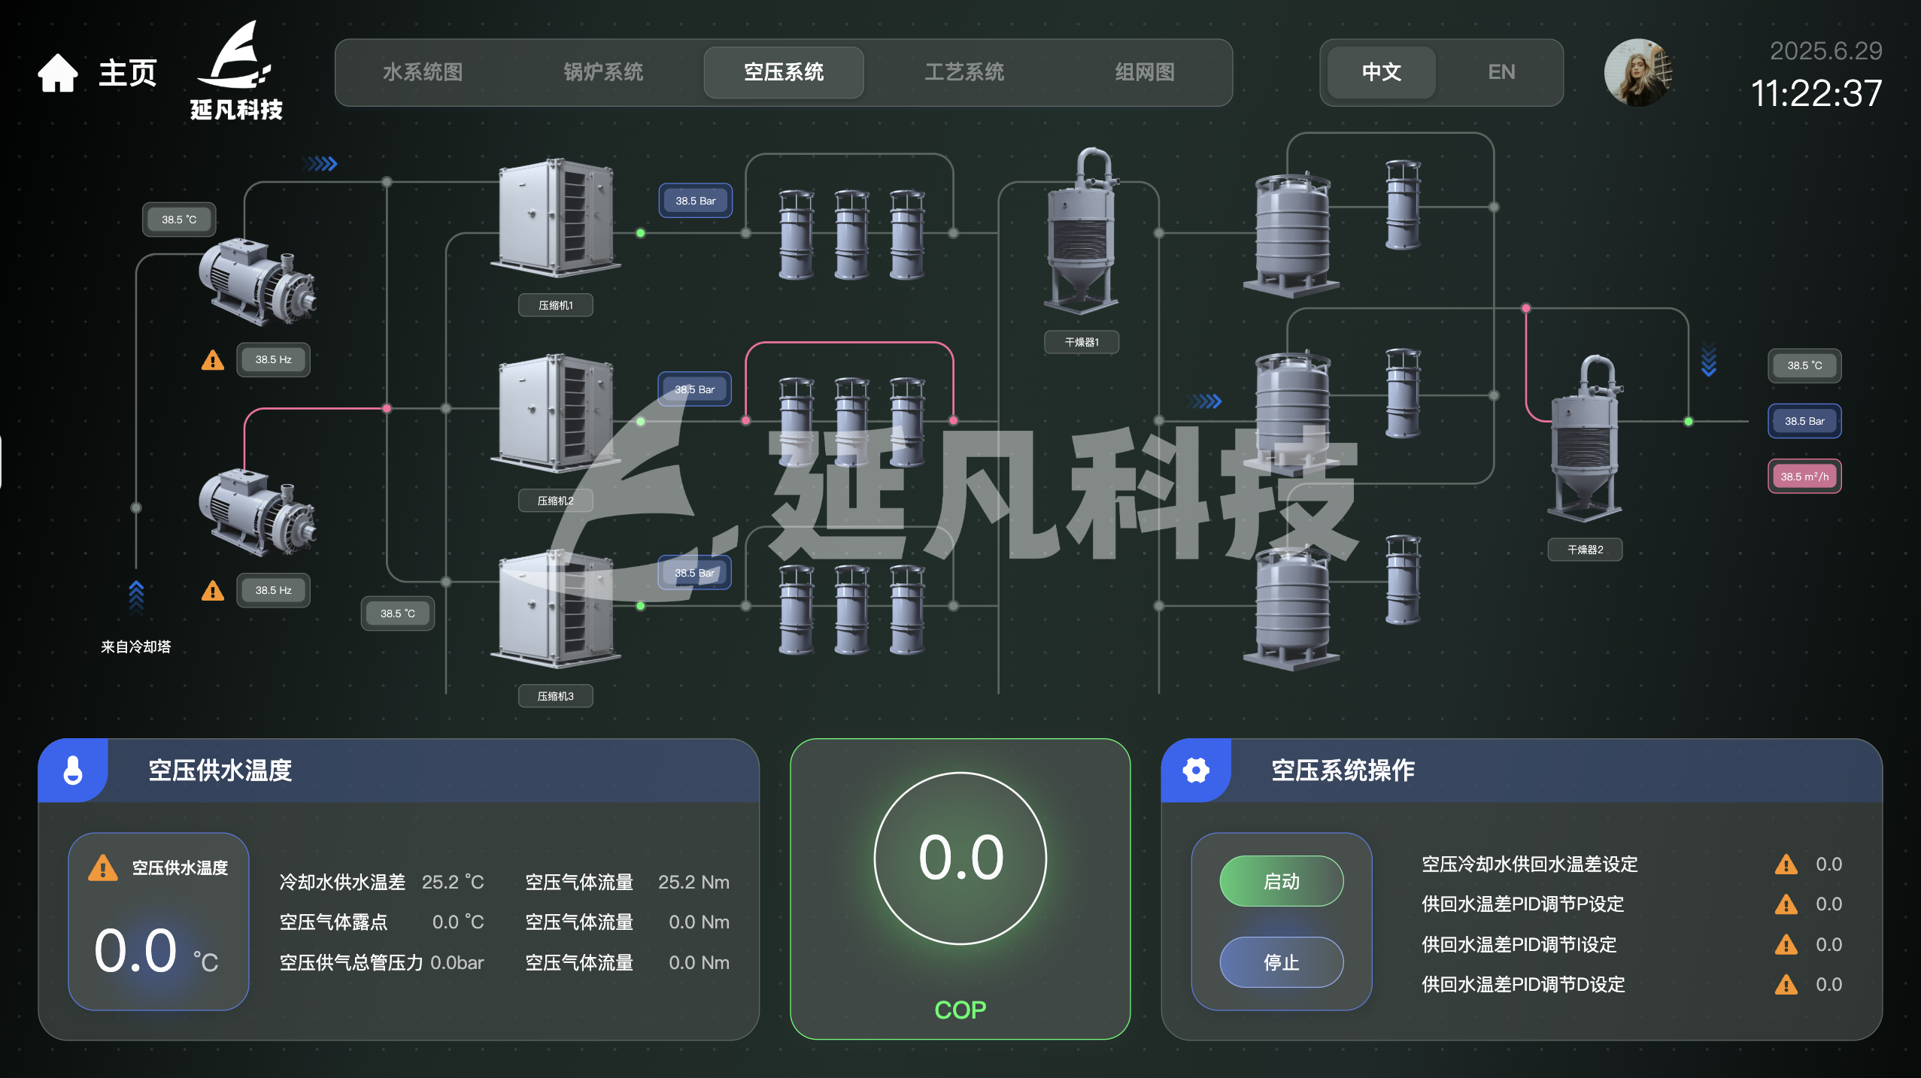Viewport: 1921px width, 1078px height.
Task: Click the 干燥器2 label tag
Action: click(x=1585, y=550)
